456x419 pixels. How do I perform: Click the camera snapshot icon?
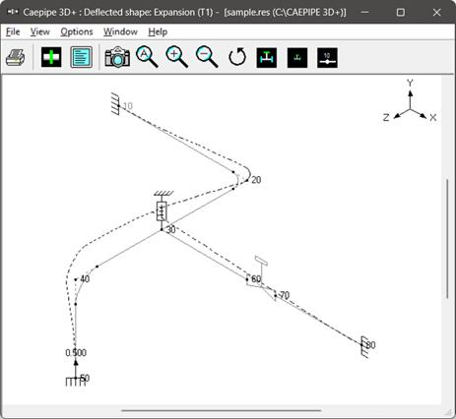(117, 57)
